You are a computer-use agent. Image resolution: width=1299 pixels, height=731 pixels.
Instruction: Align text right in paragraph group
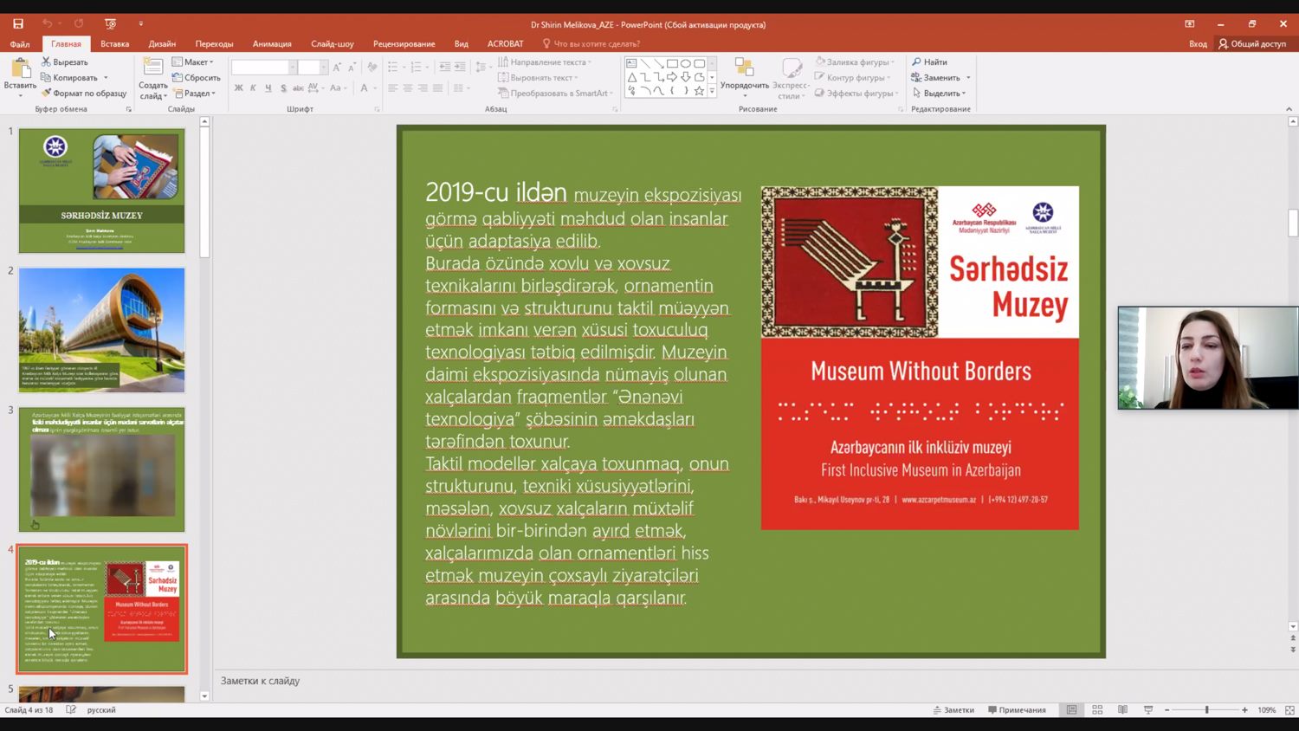[423, 88]
